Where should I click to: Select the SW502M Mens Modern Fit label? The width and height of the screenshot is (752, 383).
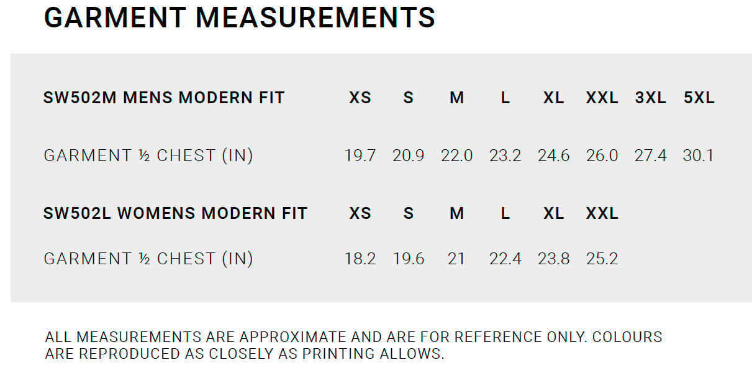[164, 98]
